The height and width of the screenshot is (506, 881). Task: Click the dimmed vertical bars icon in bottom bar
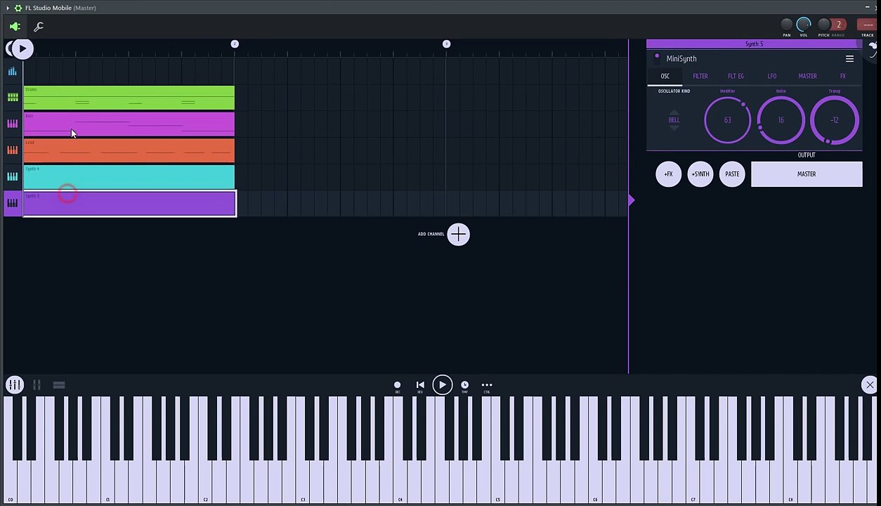coord(37,384)
